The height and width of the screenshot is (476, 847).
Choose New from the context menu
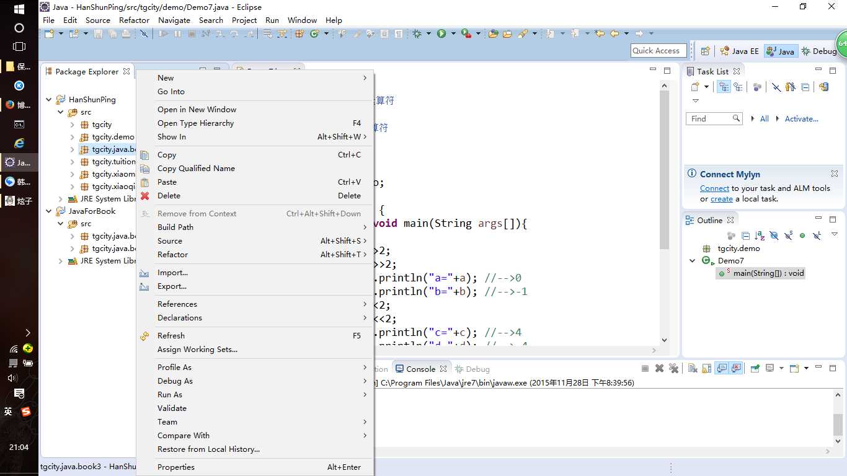[x=255, y=78]
